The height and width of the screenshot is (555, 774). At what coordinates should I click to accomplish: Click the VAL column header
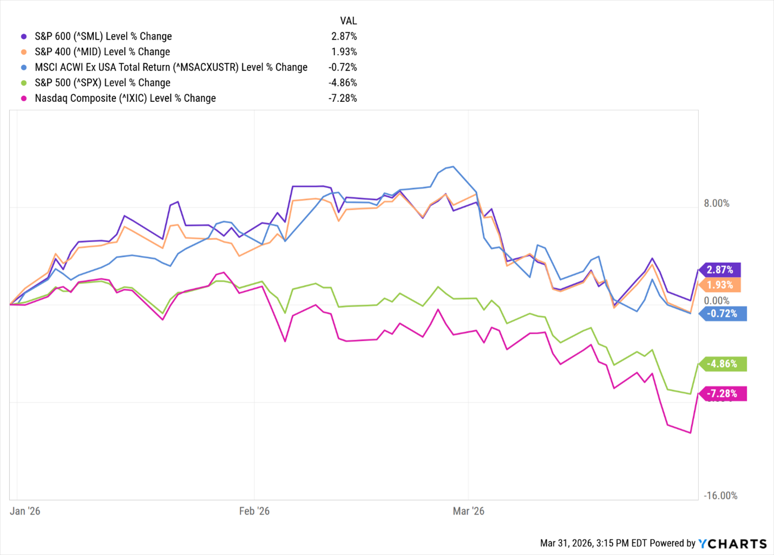point(348,21)
